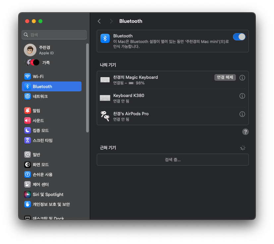Click the 일반 gear icon
This screenshot has height=244, width=274.
click(27, 155)
